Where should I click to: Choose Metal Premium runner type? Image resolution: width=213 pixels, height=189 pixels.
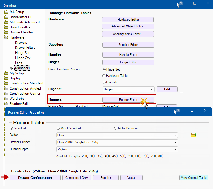pyautogui.click(x=116, y=128)
